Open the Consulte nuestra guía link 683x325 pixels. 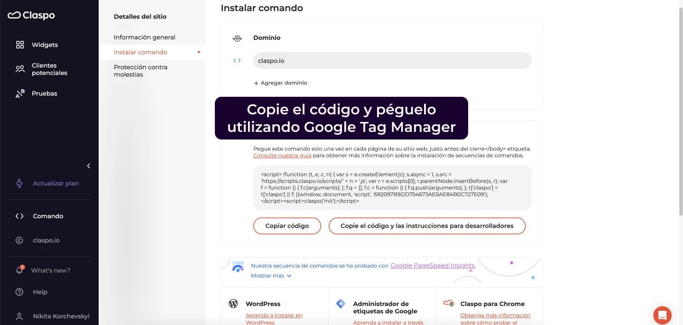(282, 155)
